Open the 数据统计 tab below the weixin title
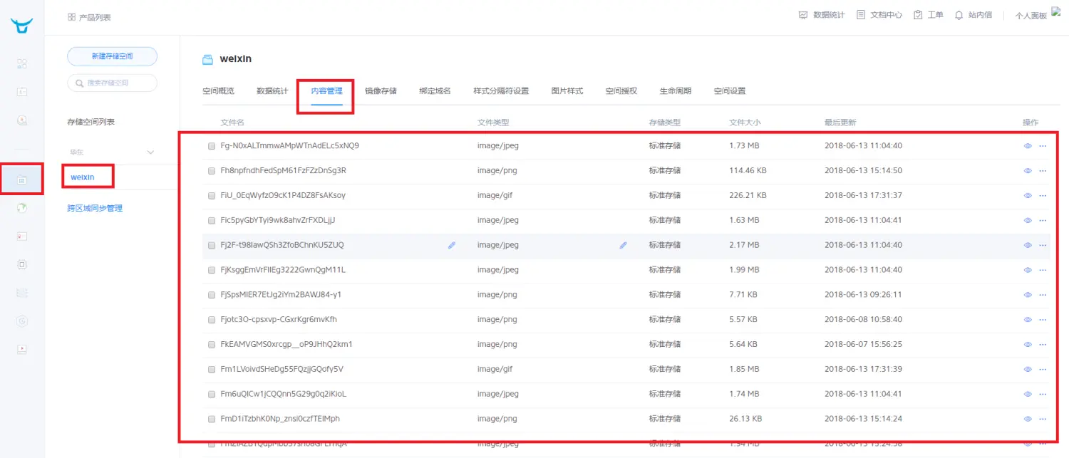 tap(272, 91)
